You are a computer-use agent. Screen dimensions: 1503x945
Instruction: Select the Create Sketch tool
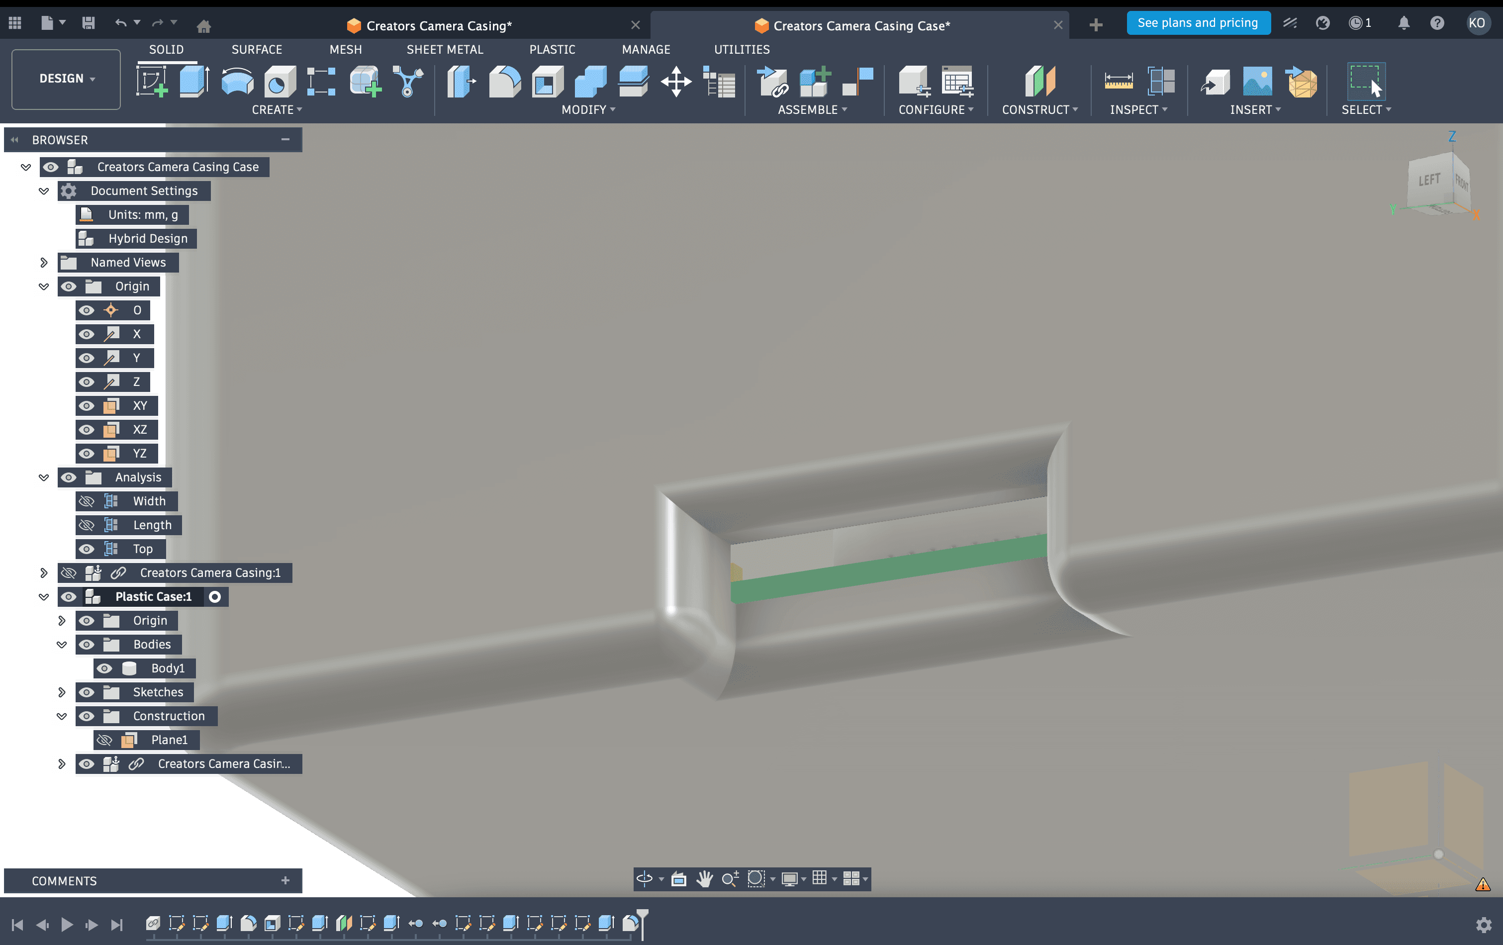(152, 82)
